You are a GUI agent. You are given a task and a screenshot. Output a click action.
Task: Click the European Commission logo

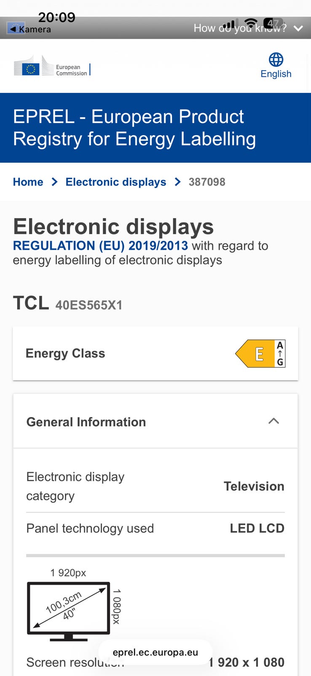coord(51,68)
